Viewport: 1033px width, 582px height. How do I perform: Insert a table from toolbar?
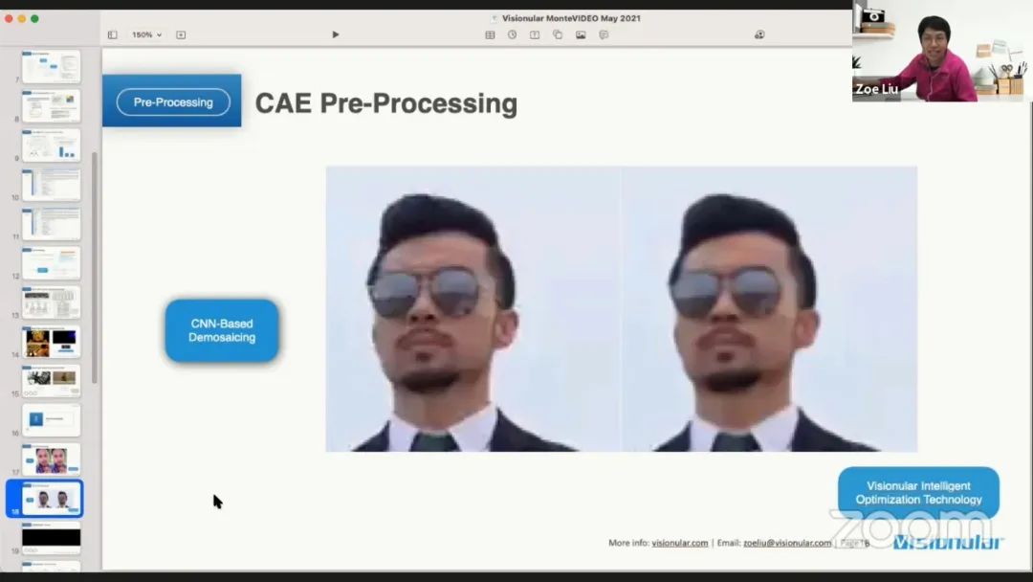click(x=490, y=34)
